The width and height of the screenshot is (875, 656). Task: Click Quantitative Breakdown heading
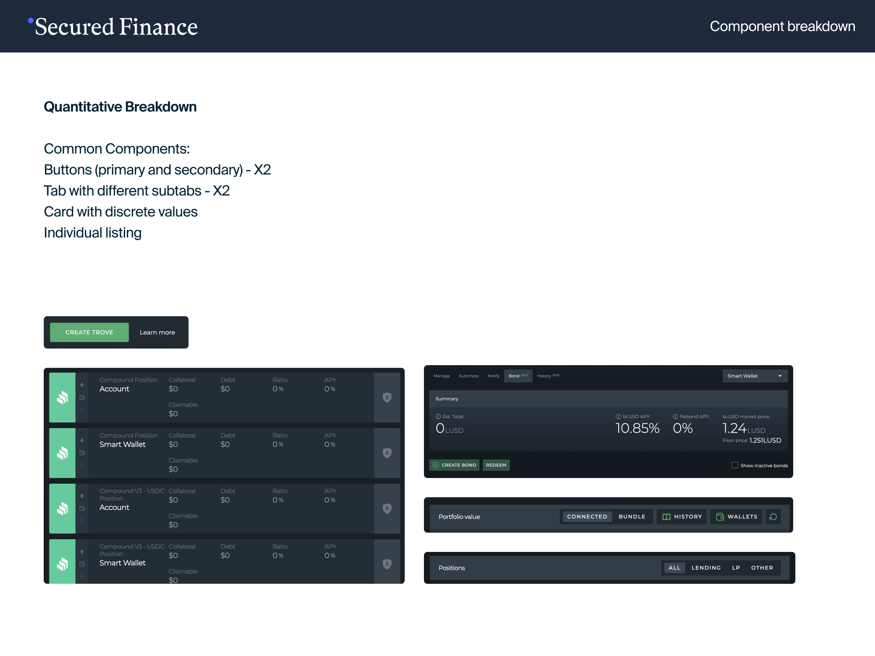(120, 107)
